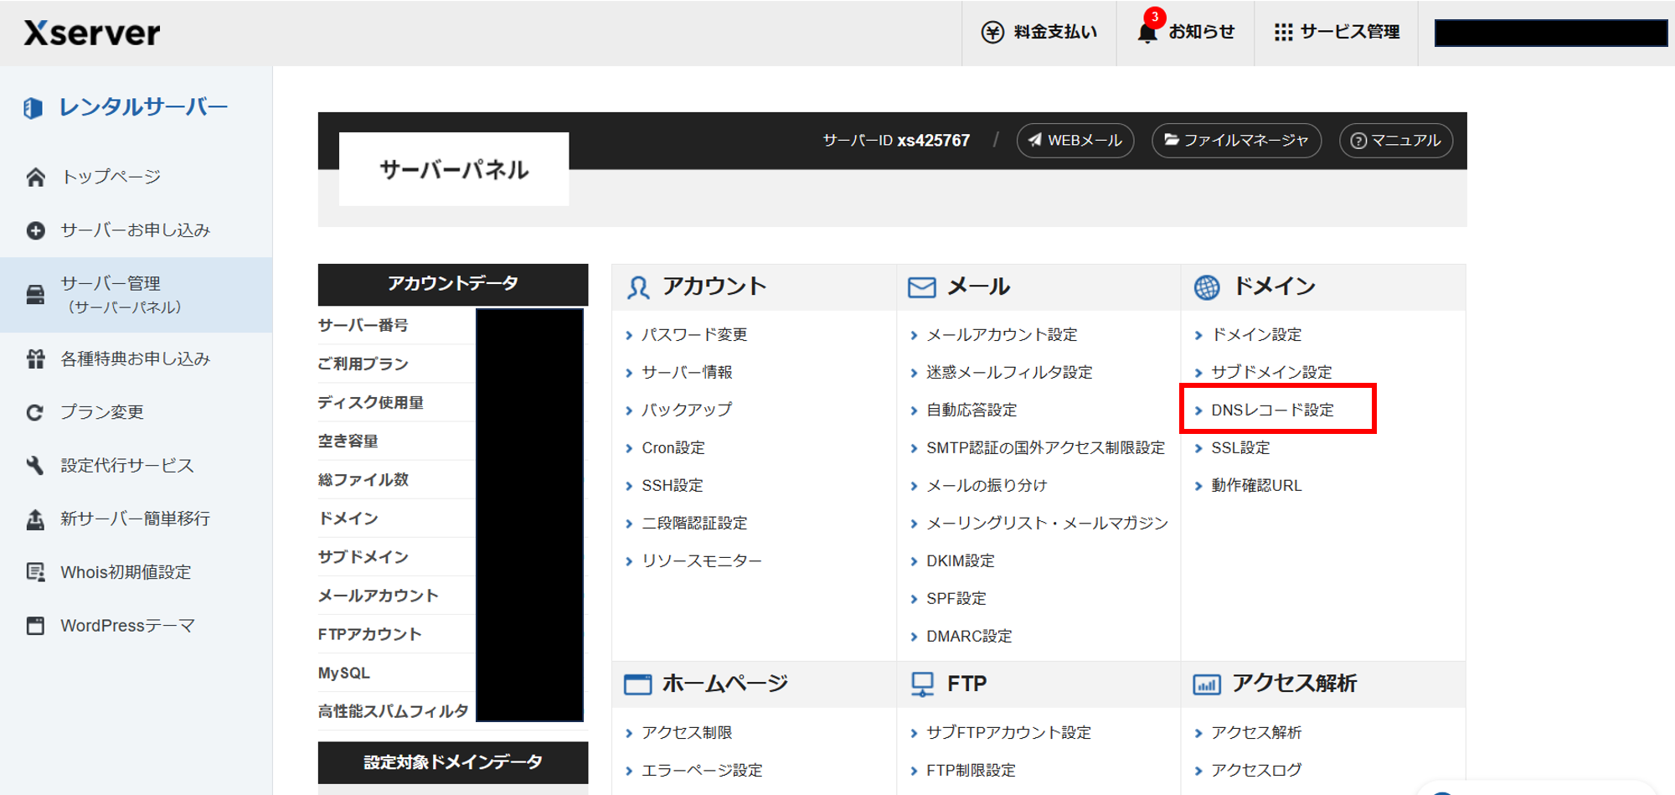Screen dimensions: 1675x795
Task: Open パスワード変更 link
Action: coord(694,334)
